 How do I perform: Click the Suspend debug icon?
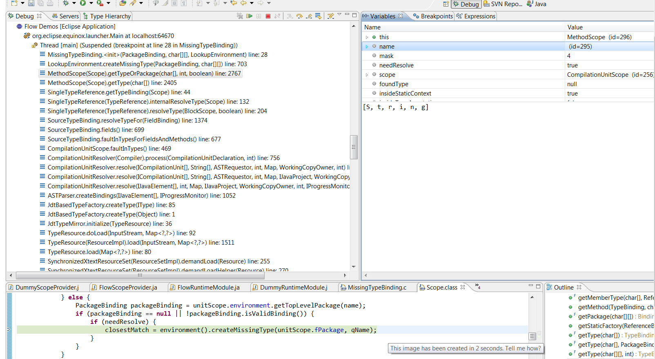258,16
